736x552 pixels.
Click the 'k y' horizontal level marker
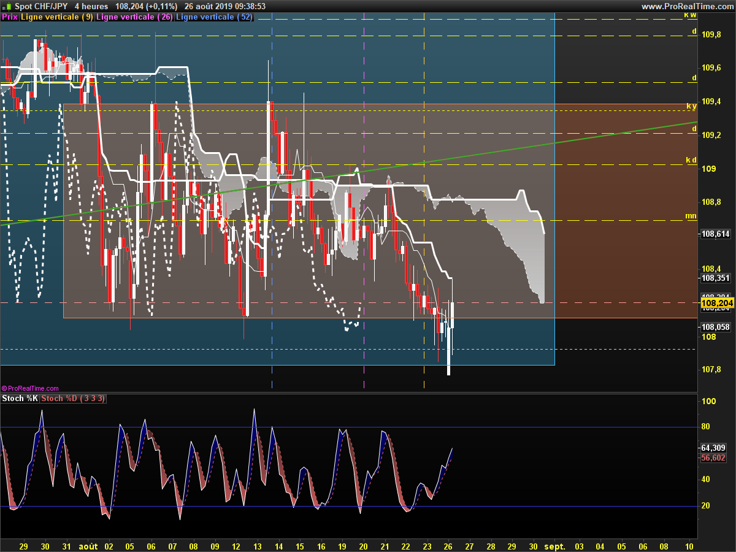click(691, 106)
